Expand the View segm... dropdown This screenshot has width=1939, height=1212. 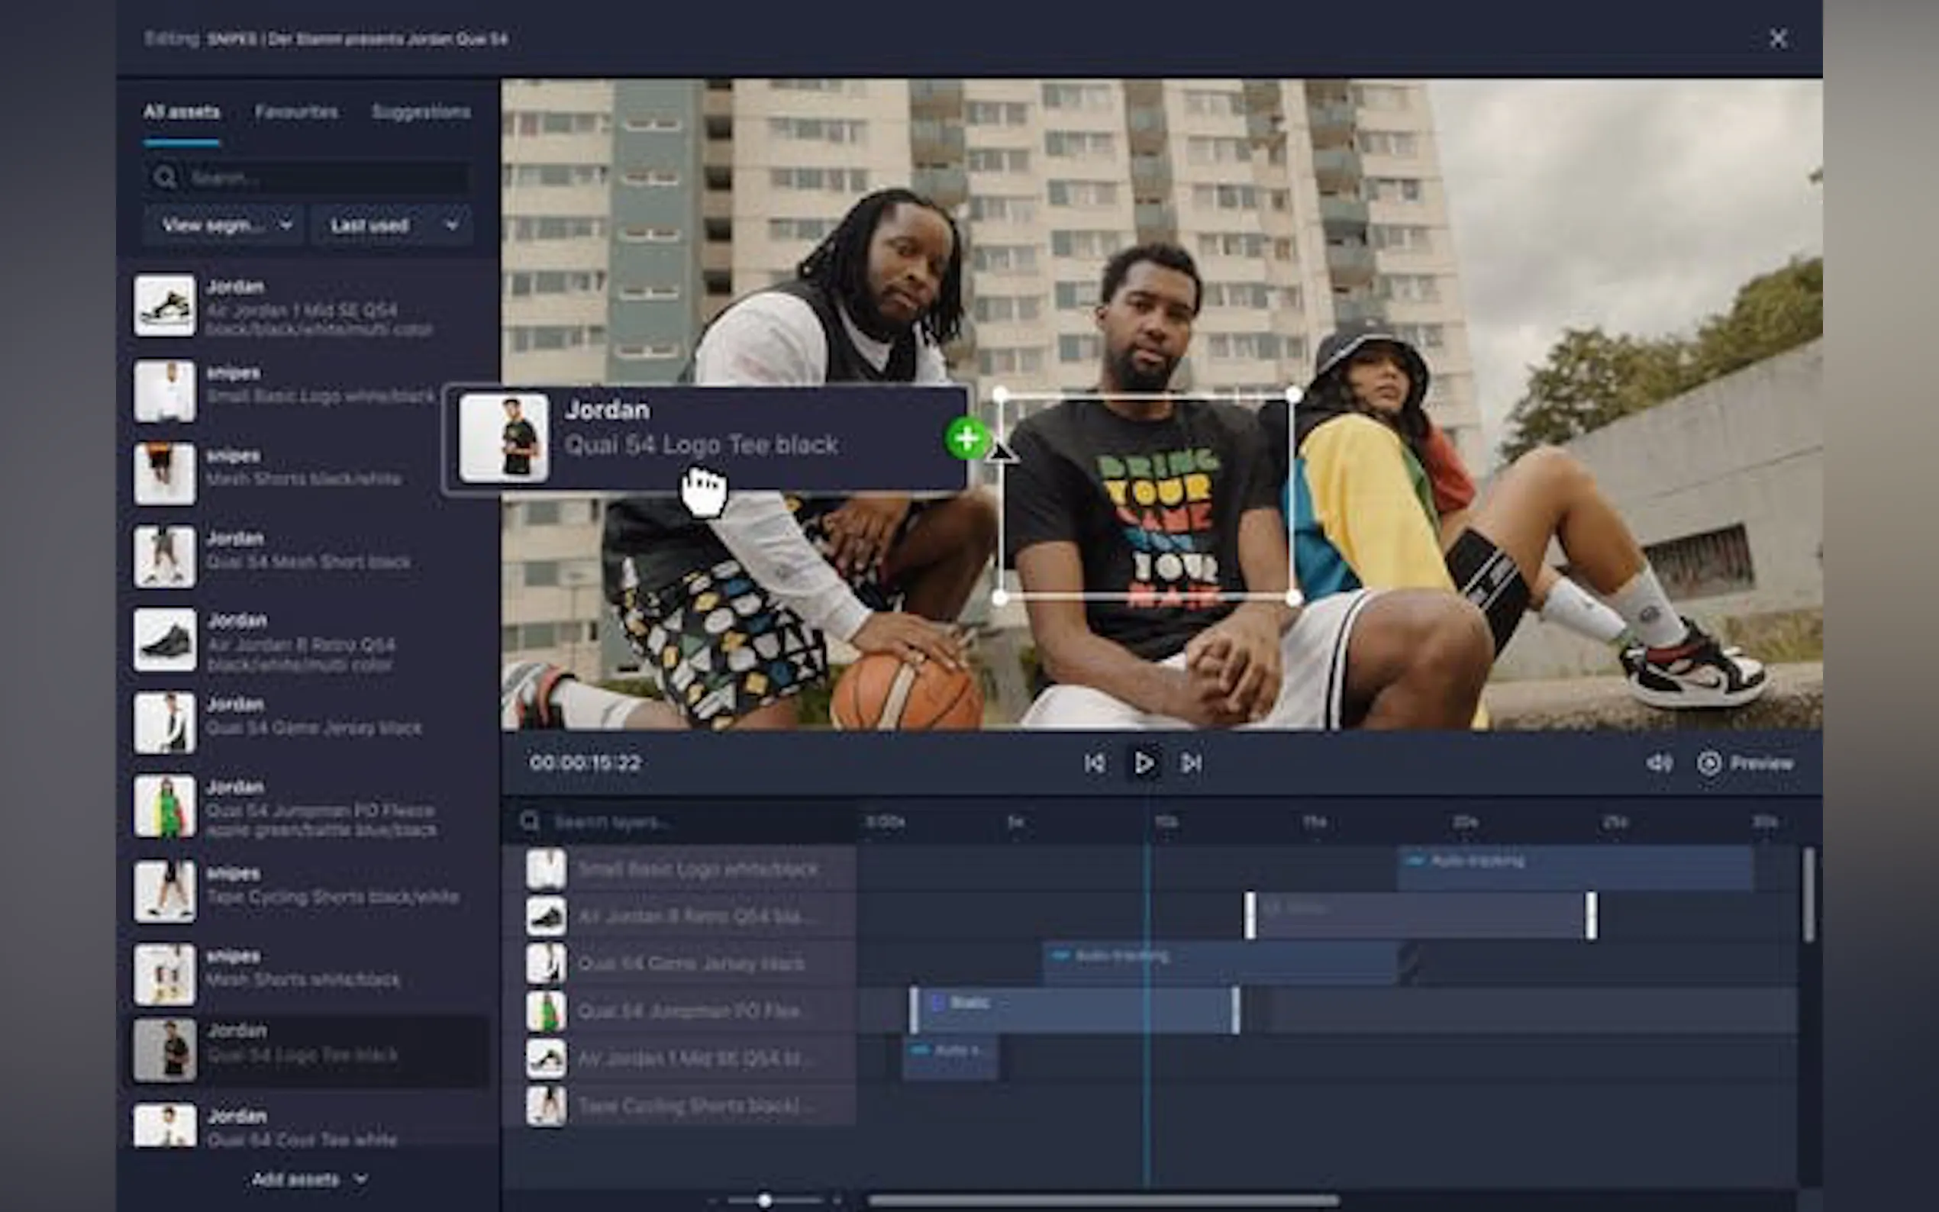pos(224,225)
